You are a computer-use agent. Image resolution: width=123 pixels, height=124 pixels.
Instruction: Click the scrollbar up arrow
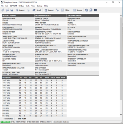coord(121,16)
